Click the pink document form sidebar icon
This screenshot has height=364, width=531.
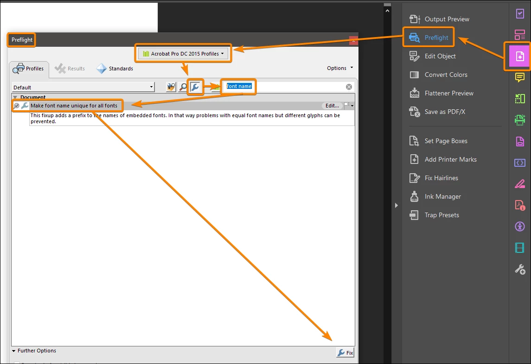pos(520,141)
